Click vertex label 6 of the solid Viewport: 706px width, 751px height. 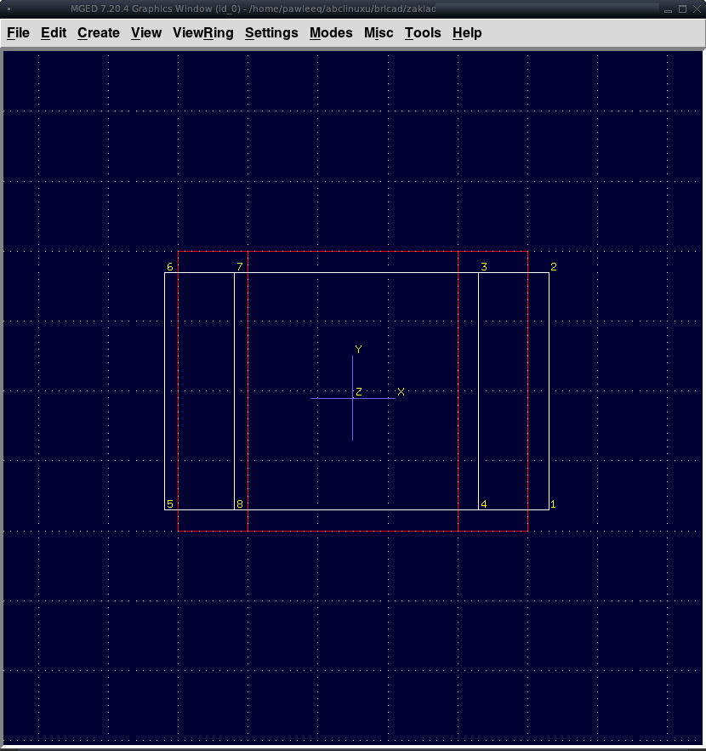tap(169, 267)
